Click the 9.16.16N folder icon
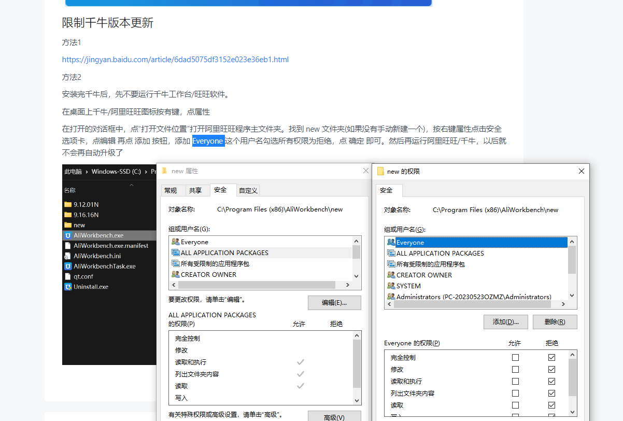Image resolution: width=623 pixels, height=421 pixels. [x=68, y=215]
